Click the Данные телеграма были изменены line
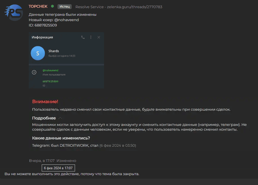This screenshot has height=185, width=258. (x=63, y=14)
